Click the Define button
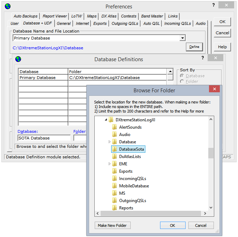 [x=194, y=47]
